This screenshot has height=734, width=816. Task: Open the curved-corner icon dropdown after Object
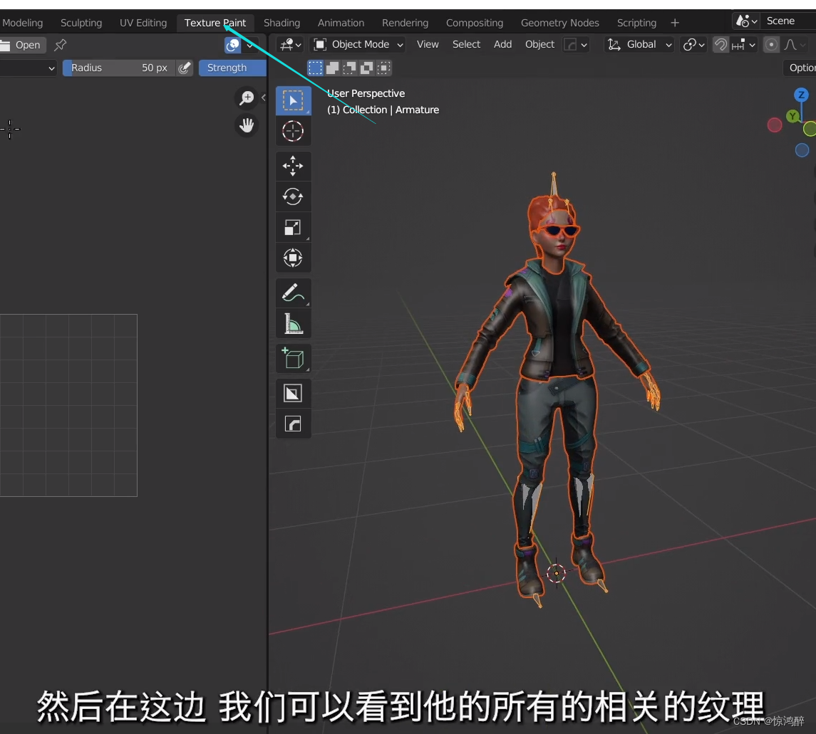tap(576, 45)
